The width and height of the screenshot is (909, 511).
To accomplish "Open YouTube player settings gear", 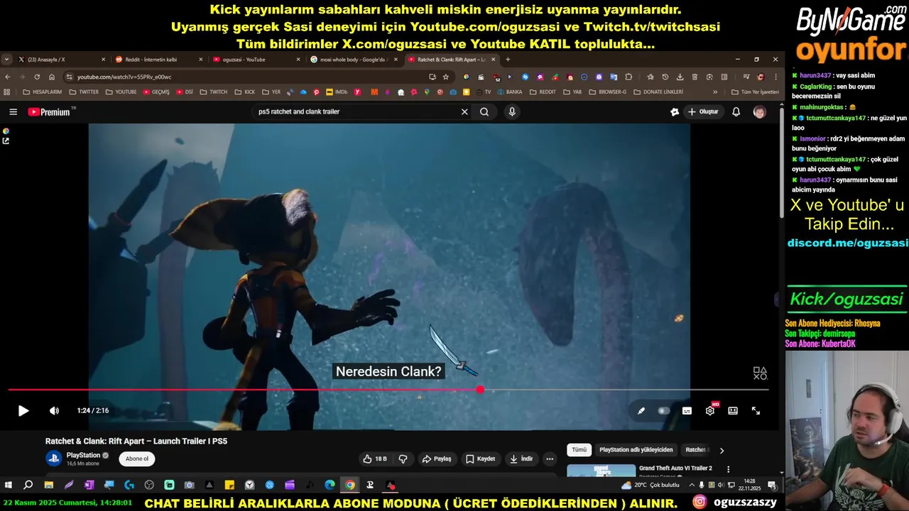I will coord(709,411).
